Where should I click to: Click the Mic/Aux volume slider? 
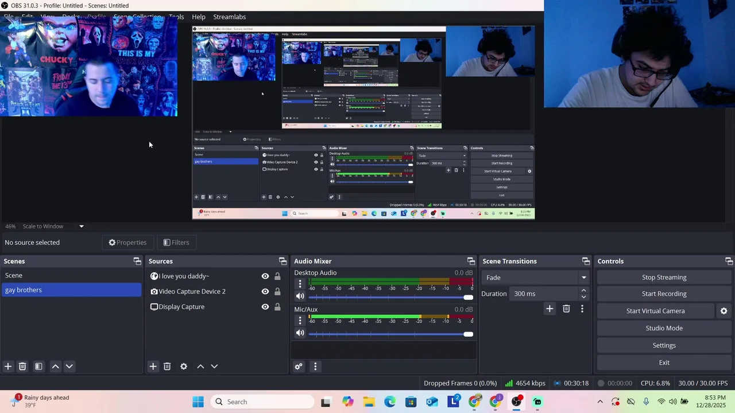click(x=390, y=334)
